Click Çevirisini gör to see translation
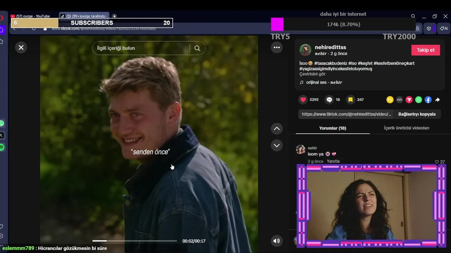This screenshot has width=451, height=253. pyautogui.click(x=313, y=74)
